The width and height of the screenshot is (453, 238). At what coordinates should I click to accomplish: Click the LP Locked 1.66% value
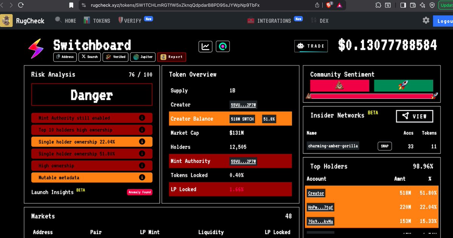click(x=236, y=189)
